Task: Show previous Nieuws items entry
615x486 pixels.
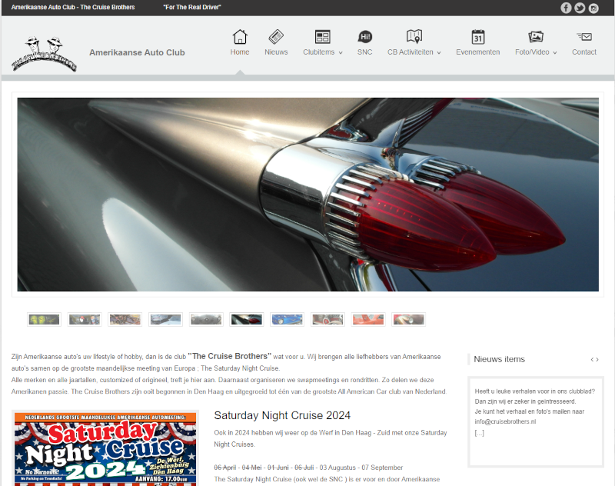Action: tap(591, 359)
